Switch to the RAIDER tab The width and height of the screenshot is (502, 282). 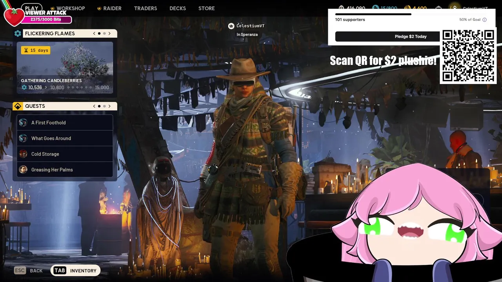(x=112, y=8)
